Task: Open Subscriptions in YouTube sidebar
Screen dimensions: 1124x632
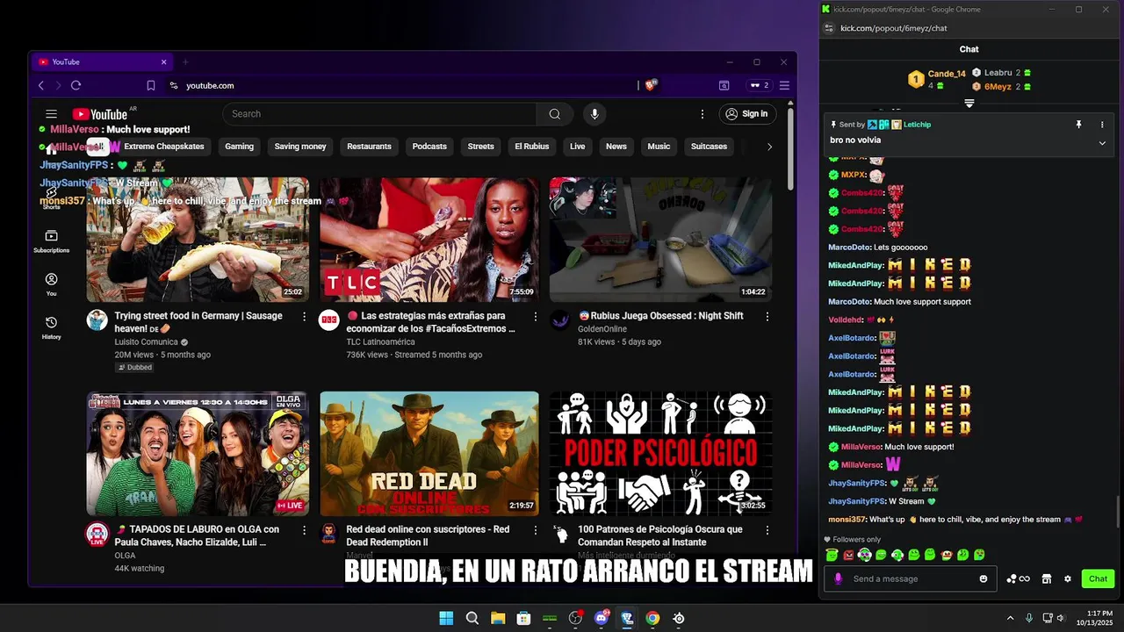Action: [x=51, y=241]
